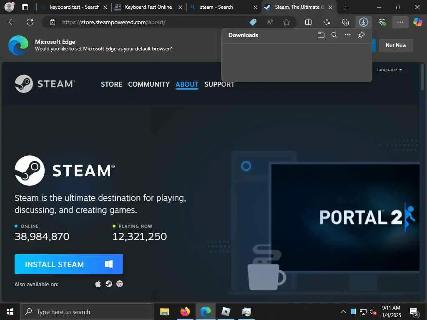Click the INSTALL STEAM button

[x=69, y=264]
